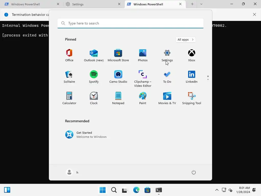Open network status tray icon
The height and width of the screenshot is (196, 261).
click(x=224, y=190)
